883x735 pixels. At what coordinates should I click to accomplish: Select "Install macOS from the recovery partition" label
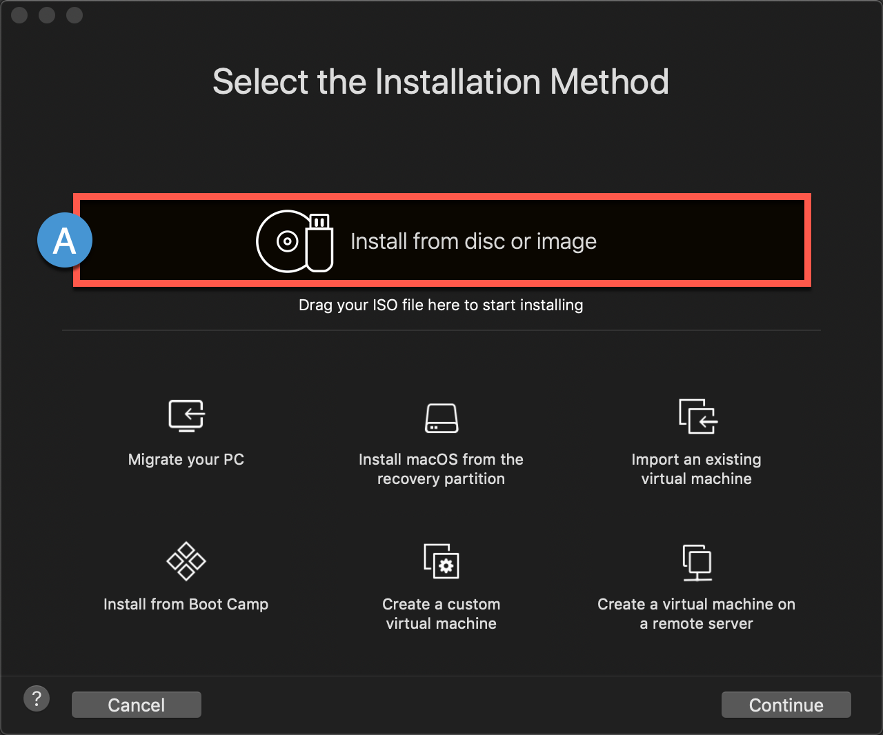(x=441, y=469)
